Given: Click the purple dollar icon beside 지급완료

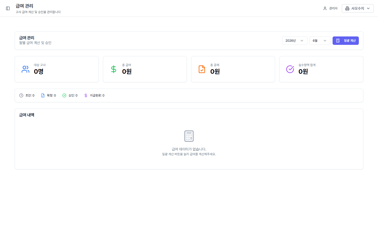Looking at the screenshot, I should 86,95.
